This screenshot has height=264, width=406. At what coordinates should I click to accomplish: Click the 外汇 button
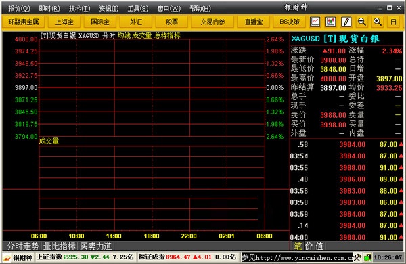point(136,22)
